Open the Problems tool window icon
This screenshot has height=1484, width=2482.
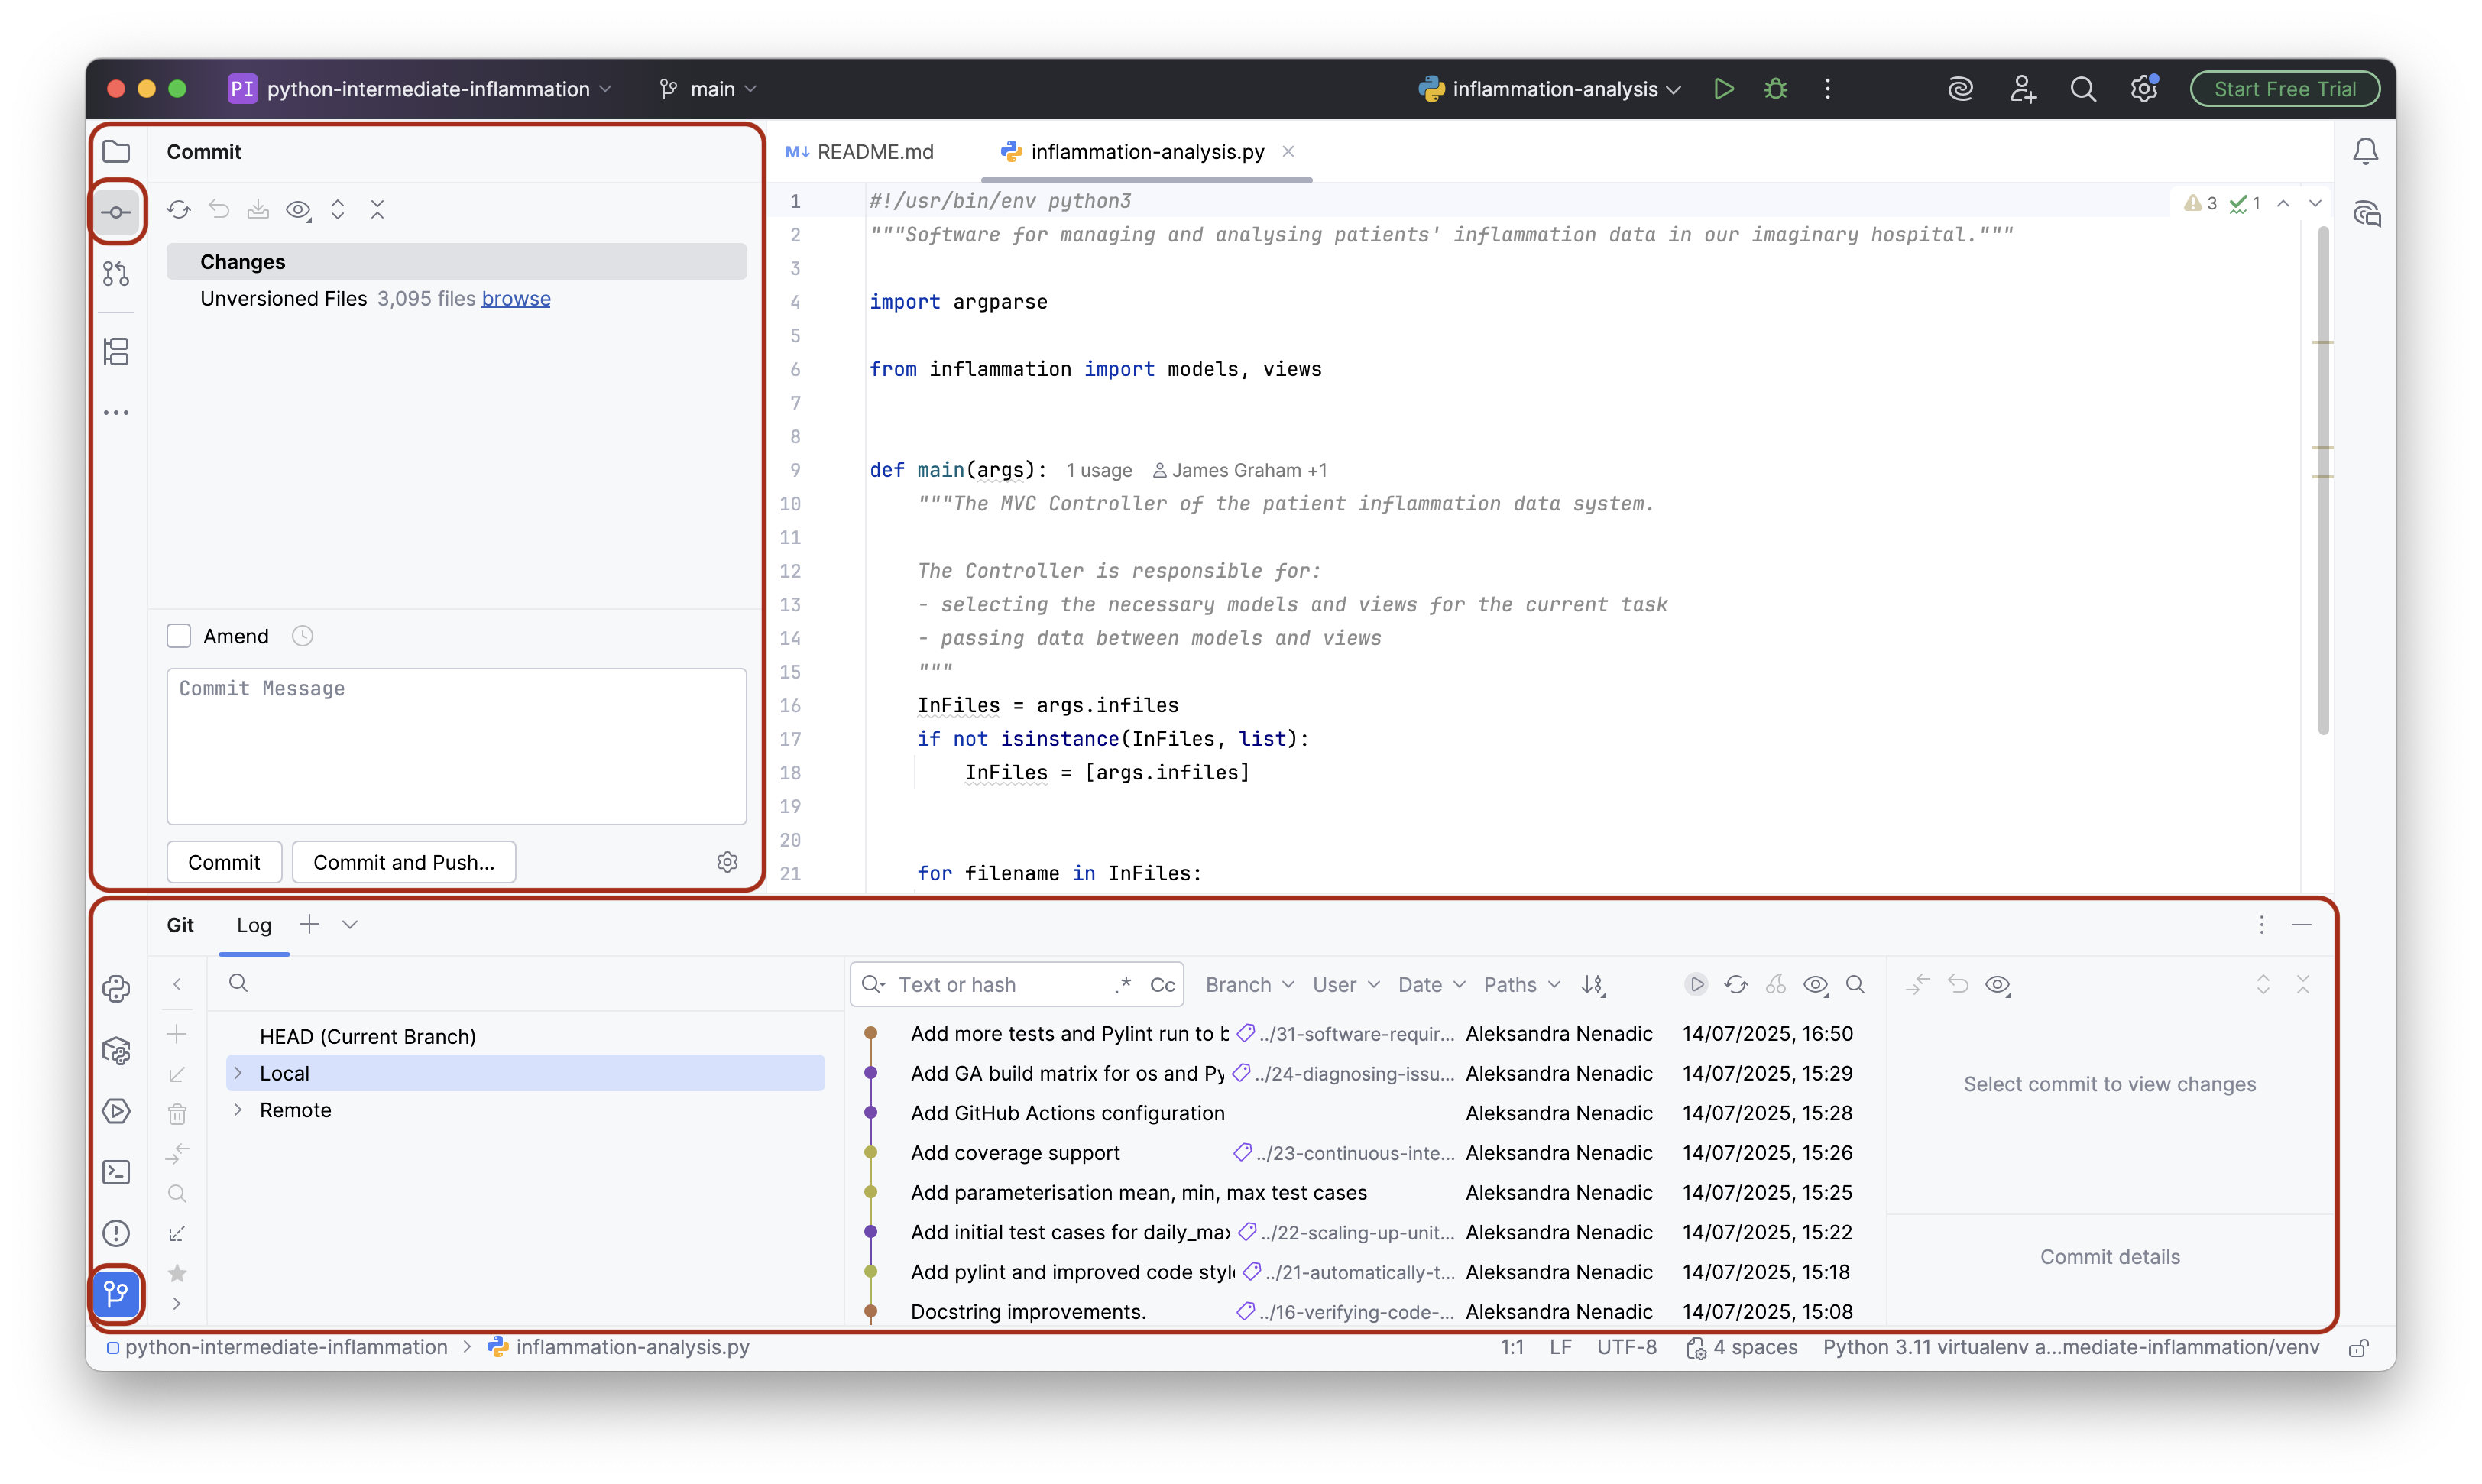(117, 1233)
